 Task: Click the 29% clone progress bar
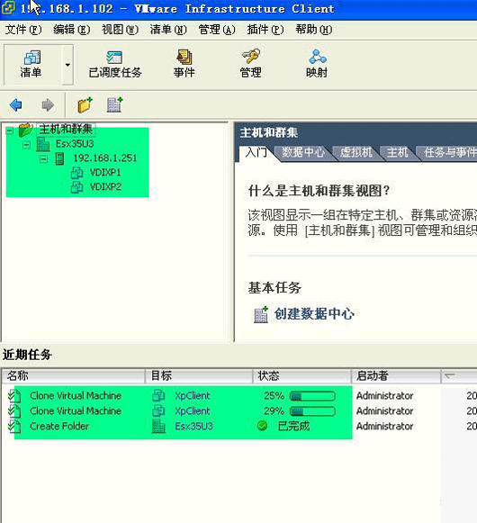click(312, 411)
